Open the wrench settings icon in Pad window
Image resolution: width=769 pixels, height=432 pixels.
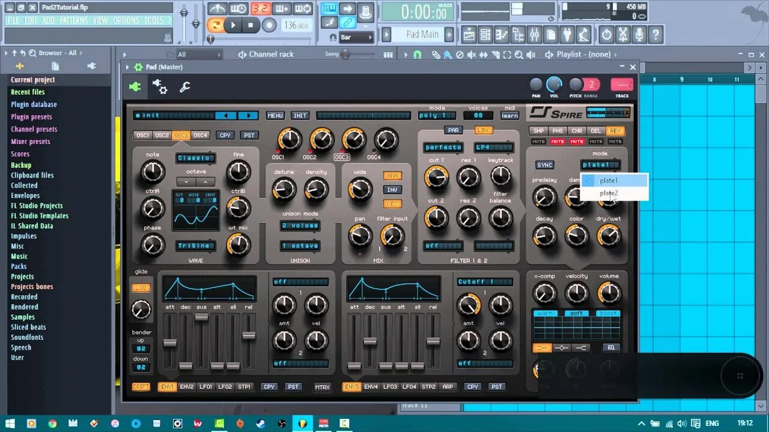coord(185,88)
